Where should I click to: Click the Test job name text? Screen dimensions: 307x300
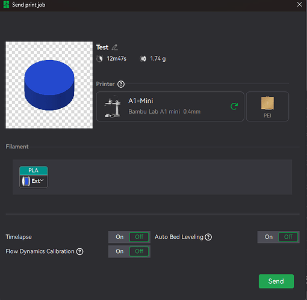pos(102,47)
